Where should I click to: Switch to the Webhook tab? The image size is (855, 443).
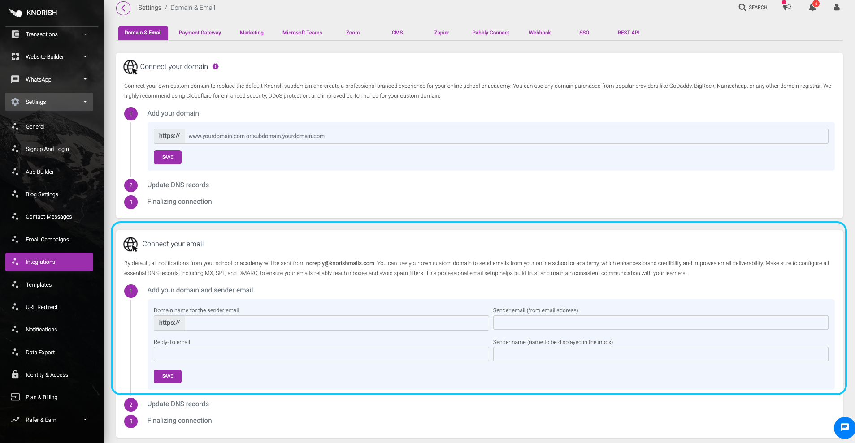coord(539,33)
